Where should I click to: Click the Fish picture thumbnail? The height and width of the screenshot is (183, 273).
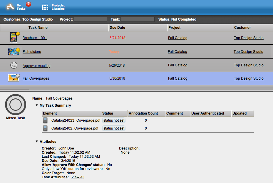[x=14, y=52]
